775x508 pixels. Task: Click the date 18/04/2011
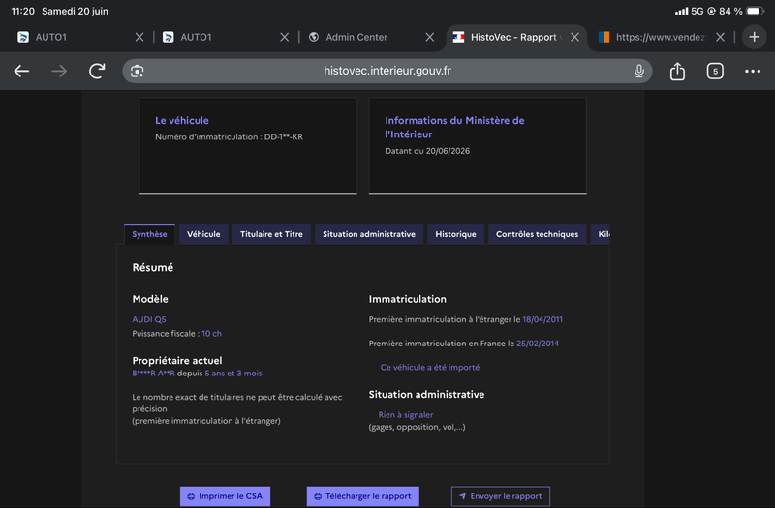(542, 319)
